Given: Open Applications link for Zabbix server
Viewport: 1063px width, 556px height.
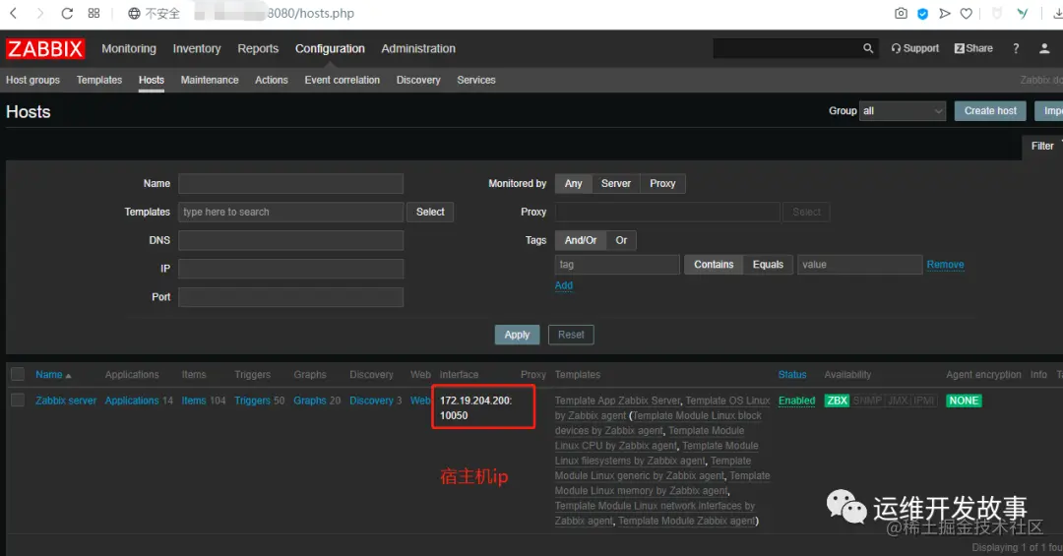Looking at the screenshot, I should [132, 401].
